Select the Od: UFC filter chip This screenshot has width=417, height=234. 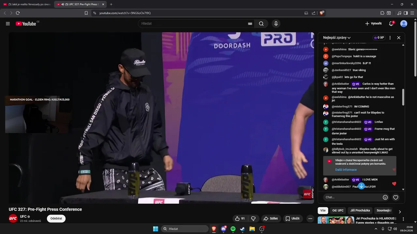[338, 211]
